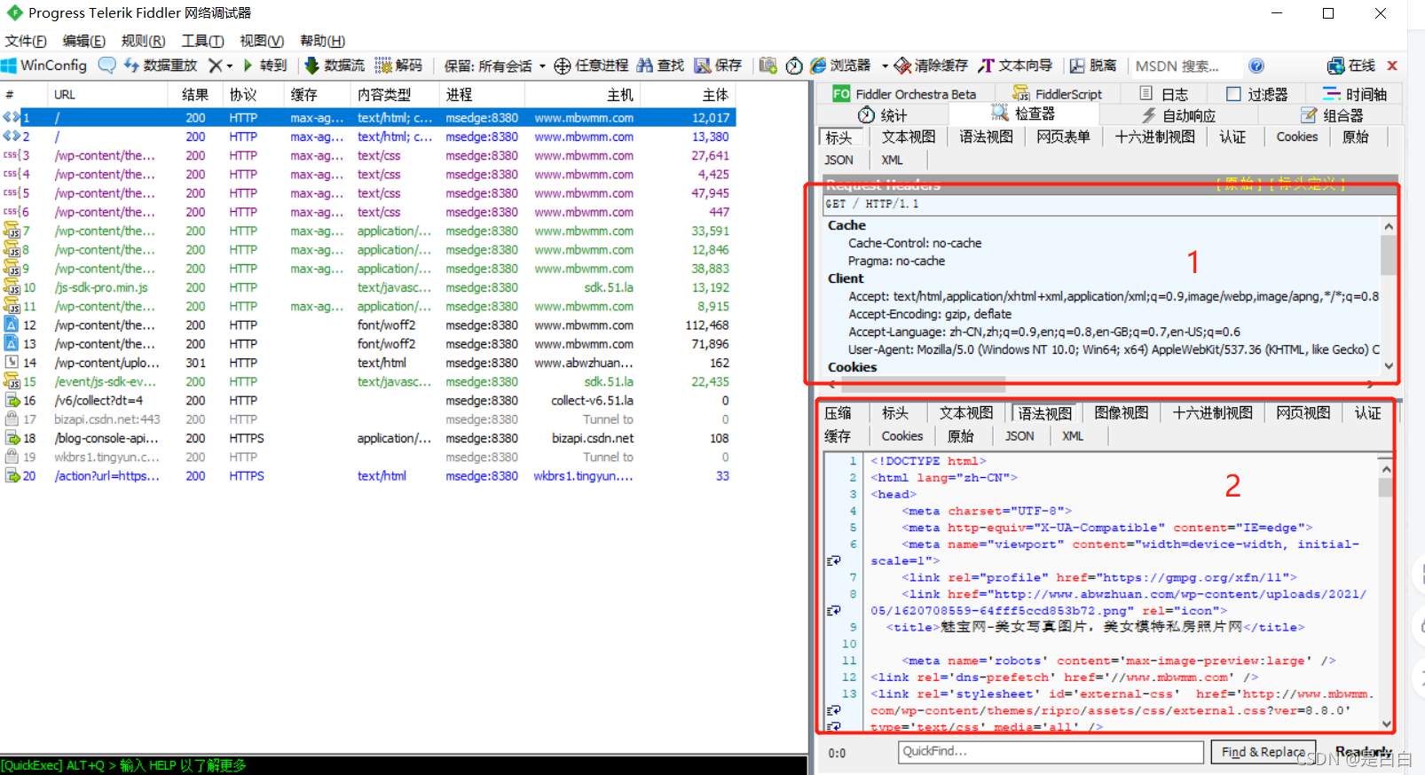
Task: Select request 文本视图 tab
Action: [909, 137]
